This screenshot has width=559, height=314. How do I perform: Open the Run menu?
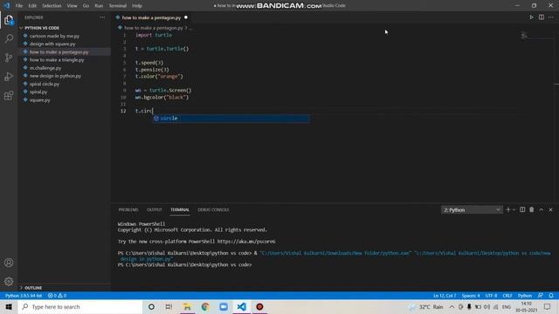point(99,6)
